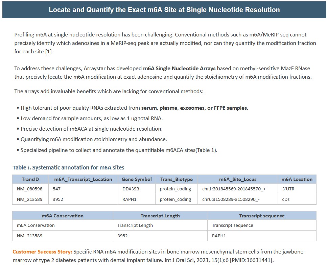Select the TransID column header
This screenshot has width=327, height=266.
coord(30,179)
